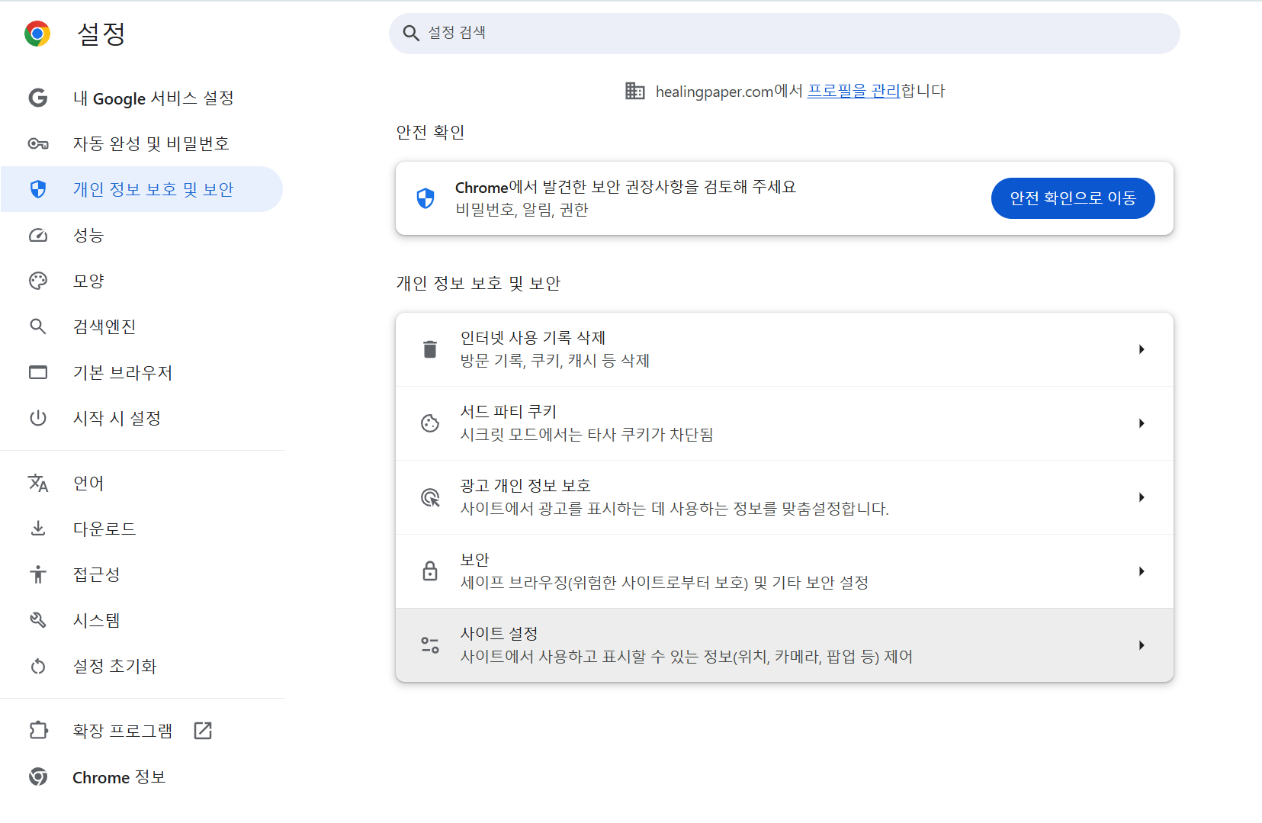Click the Google G icon in sidebar
Image resolution: width=1262 pixels, height=823 pixels.
(x=38, y=98)
